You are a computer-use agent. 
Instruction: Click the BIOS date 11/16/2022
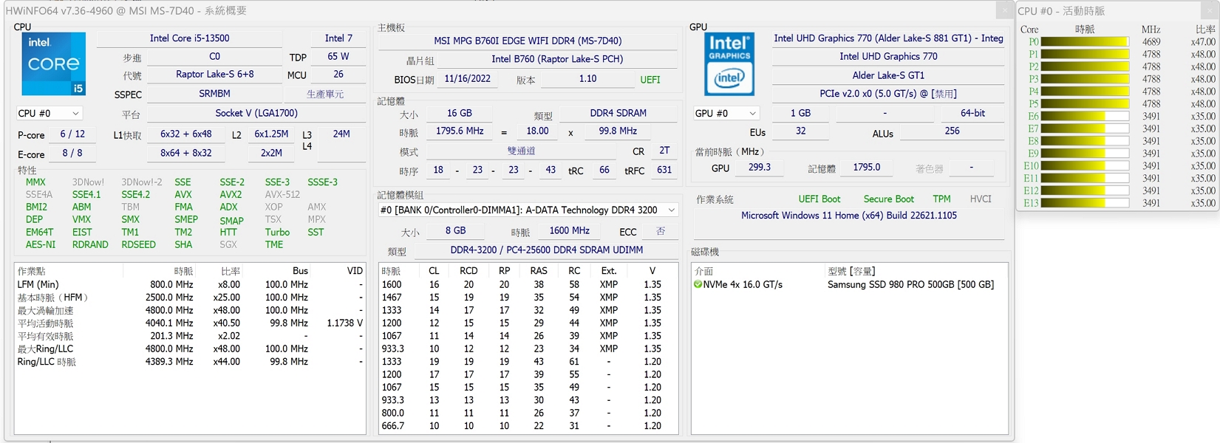tap(467, 79)
